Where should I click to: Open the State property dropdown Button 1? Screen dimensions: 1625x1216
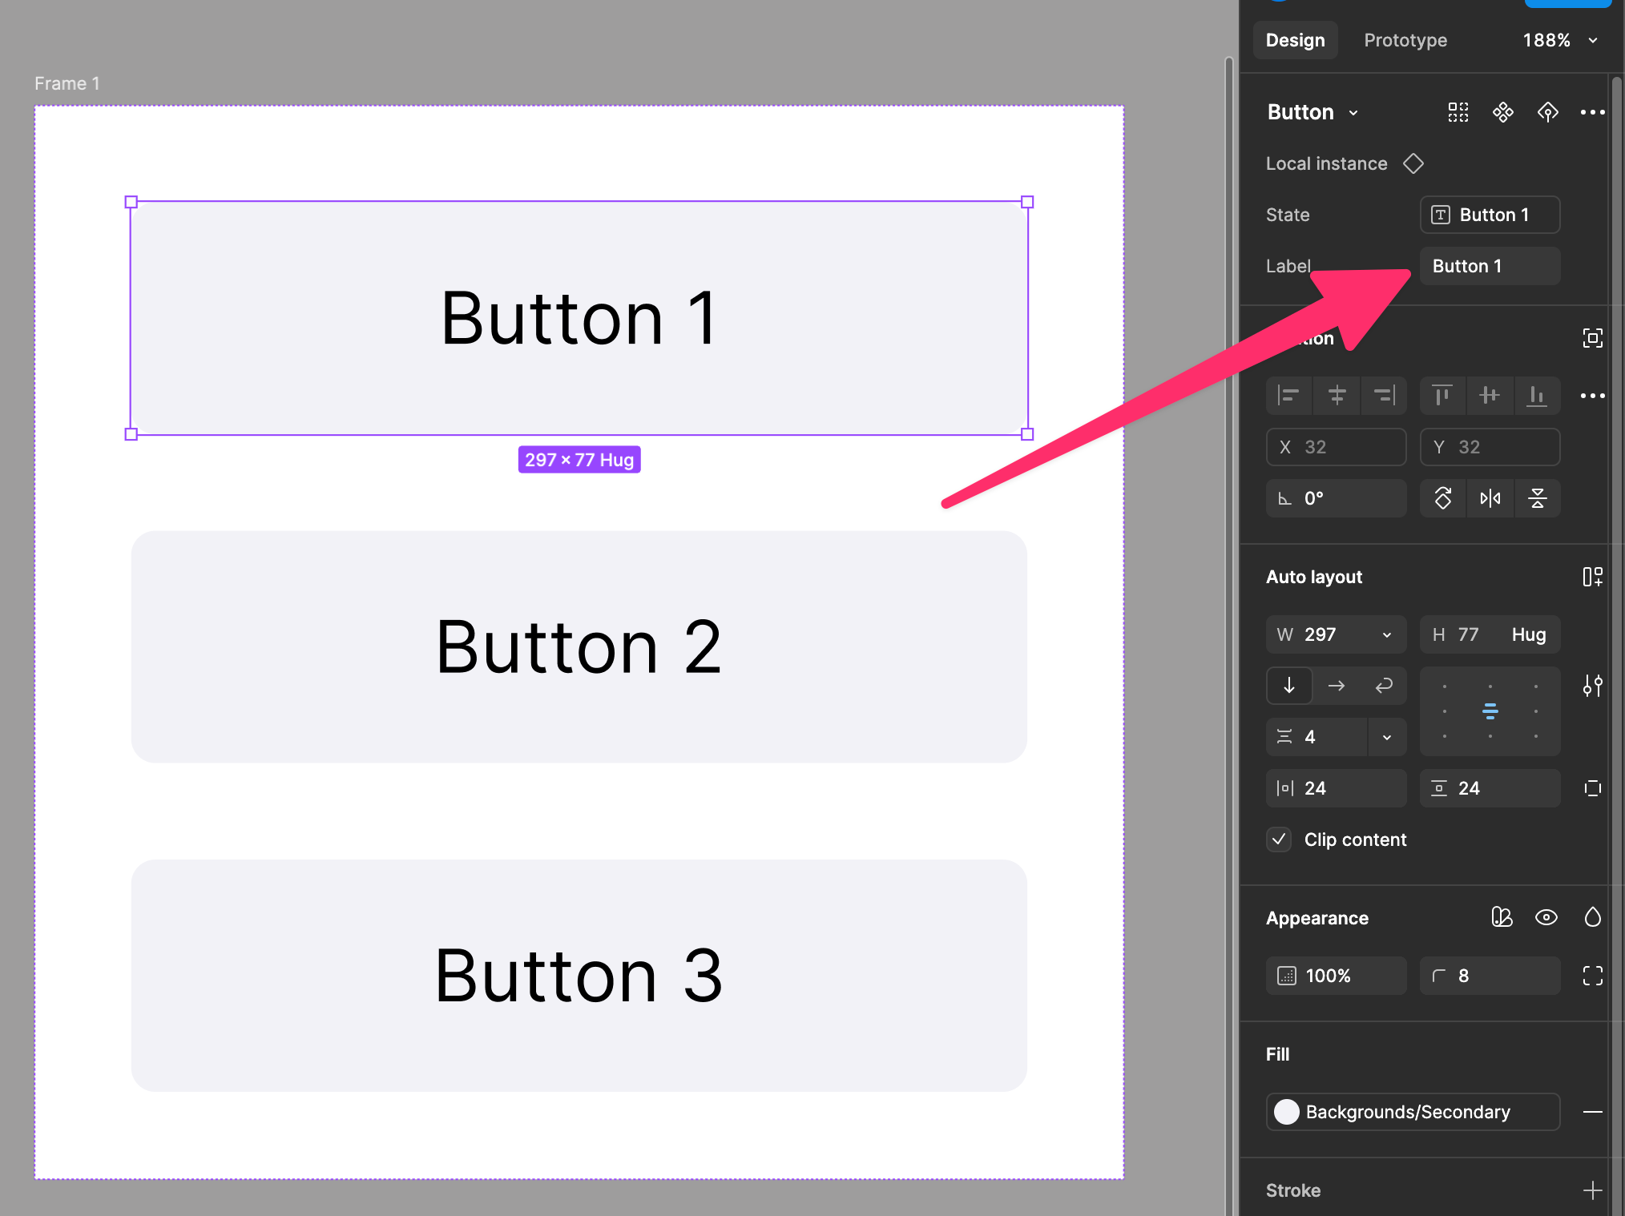(x=1490, y=215)
